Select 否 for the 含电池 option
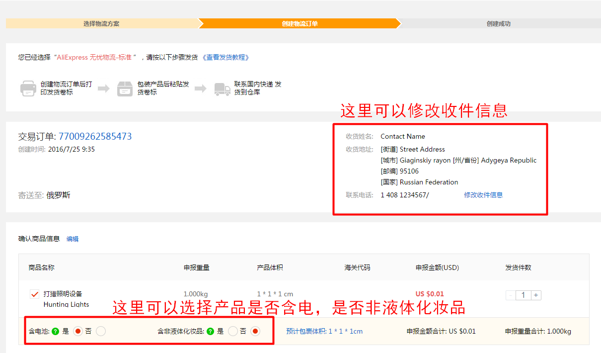601x353 pixels. [x=100, y=331]
